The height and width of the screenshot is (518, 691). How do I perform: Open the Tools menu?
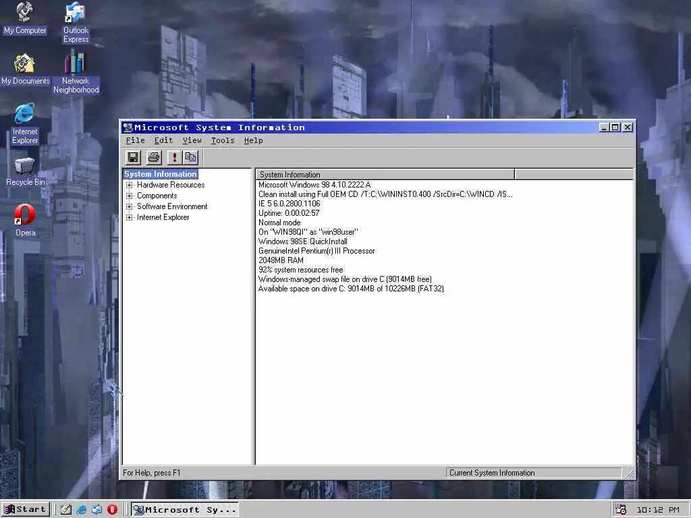pos(223,140)
